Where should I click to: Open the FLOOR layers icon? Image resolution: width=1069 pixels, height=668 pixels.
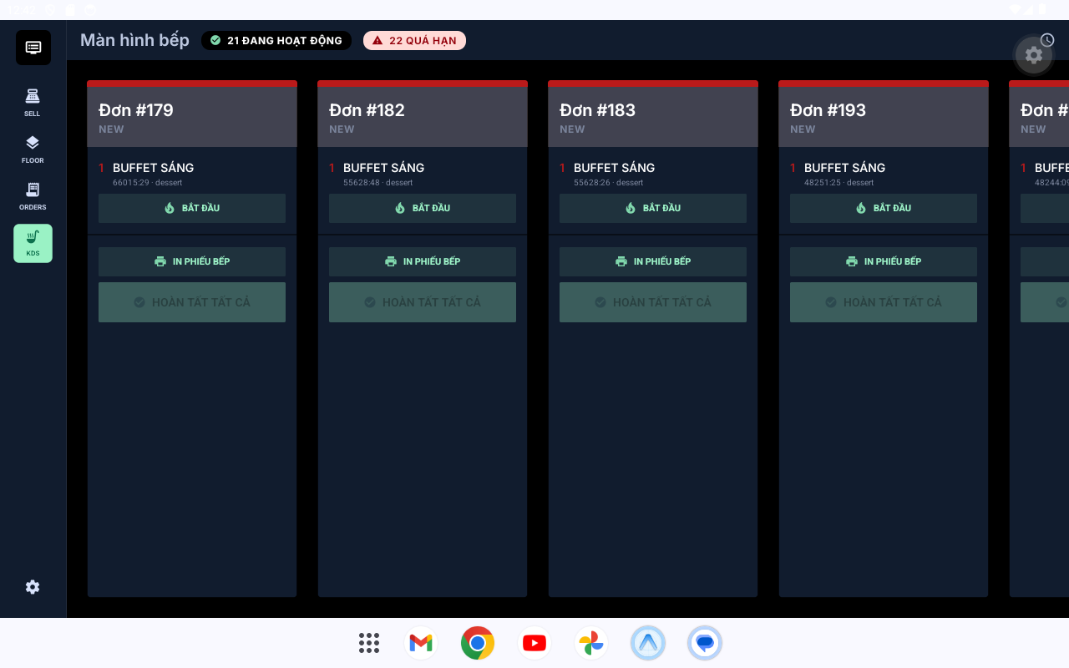[33, 149]
